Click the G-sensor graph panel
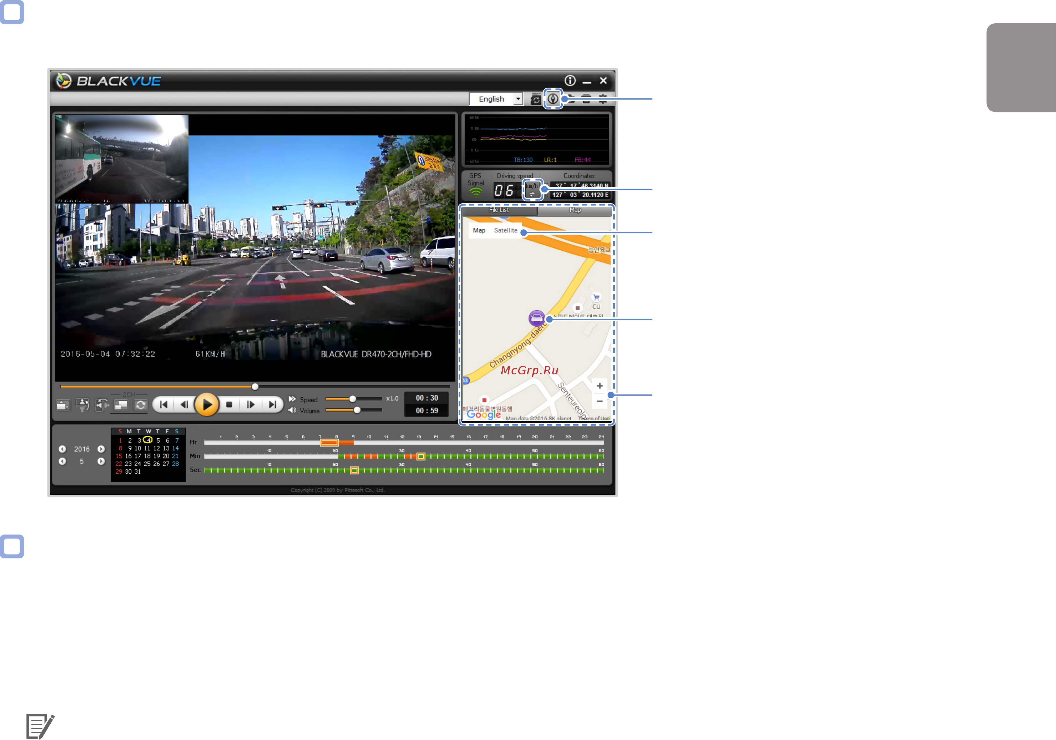1056x740 pixels. pyautogui.click(x=536, y=139)
